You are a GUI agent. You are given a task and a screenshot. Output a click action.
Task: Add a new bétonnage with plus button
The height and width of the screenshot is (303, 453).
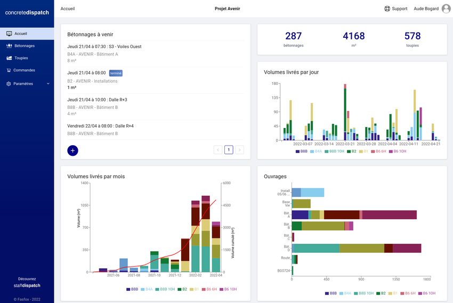tap(73, 150)
